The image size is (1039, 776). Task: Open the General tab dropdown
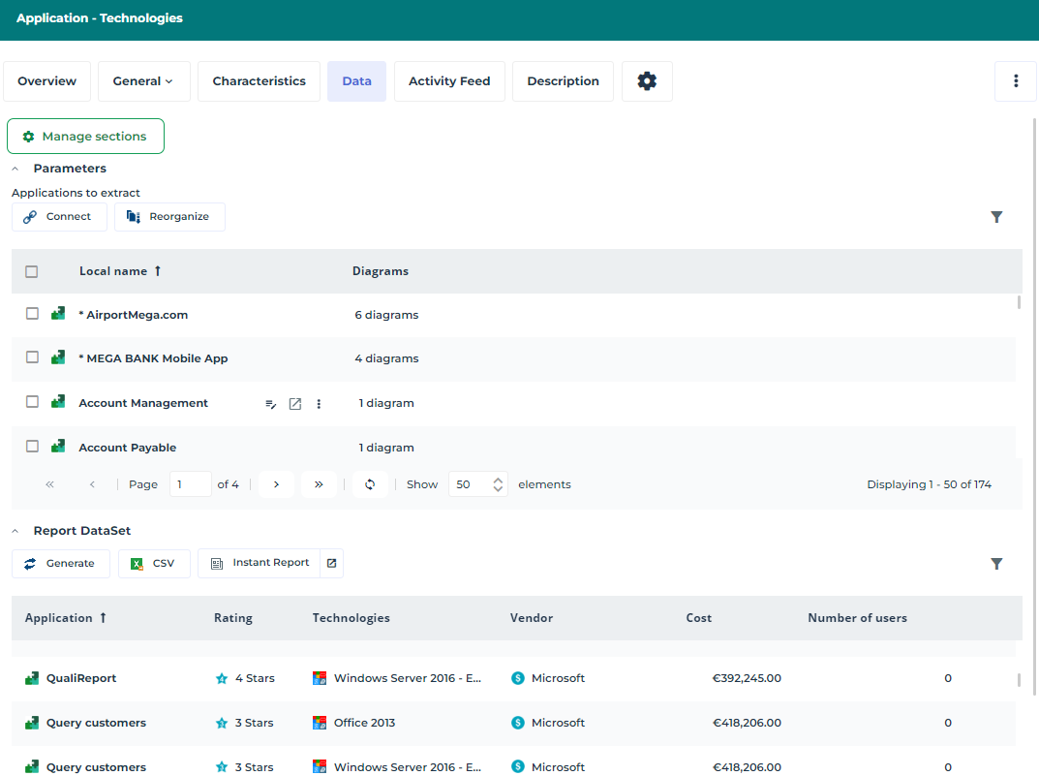coord(142,81)
